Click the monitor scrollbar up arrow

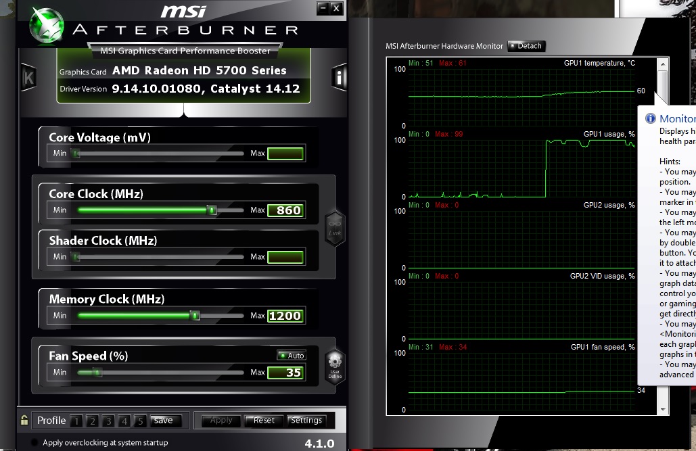[663, 64]
